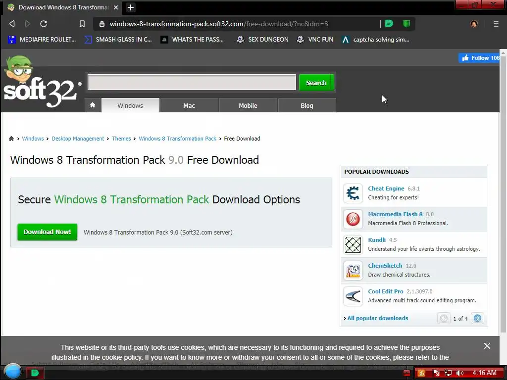Click the orange Java update tray icon
This screenshot has height=380, width=507.
[x=421, y=373]
